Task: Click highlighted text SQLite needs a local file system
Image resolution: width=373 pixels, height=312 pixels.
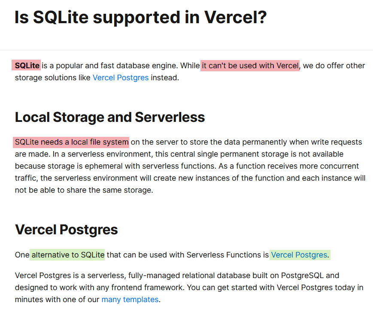Action: pos(72,142)
